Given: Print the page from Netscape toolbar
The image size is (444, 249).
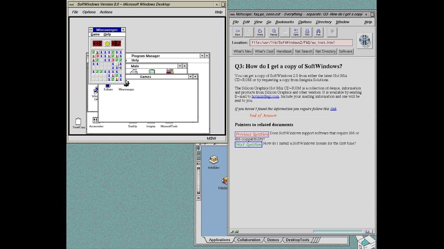Looking at the screenshot, I should (x=307, y=32).
